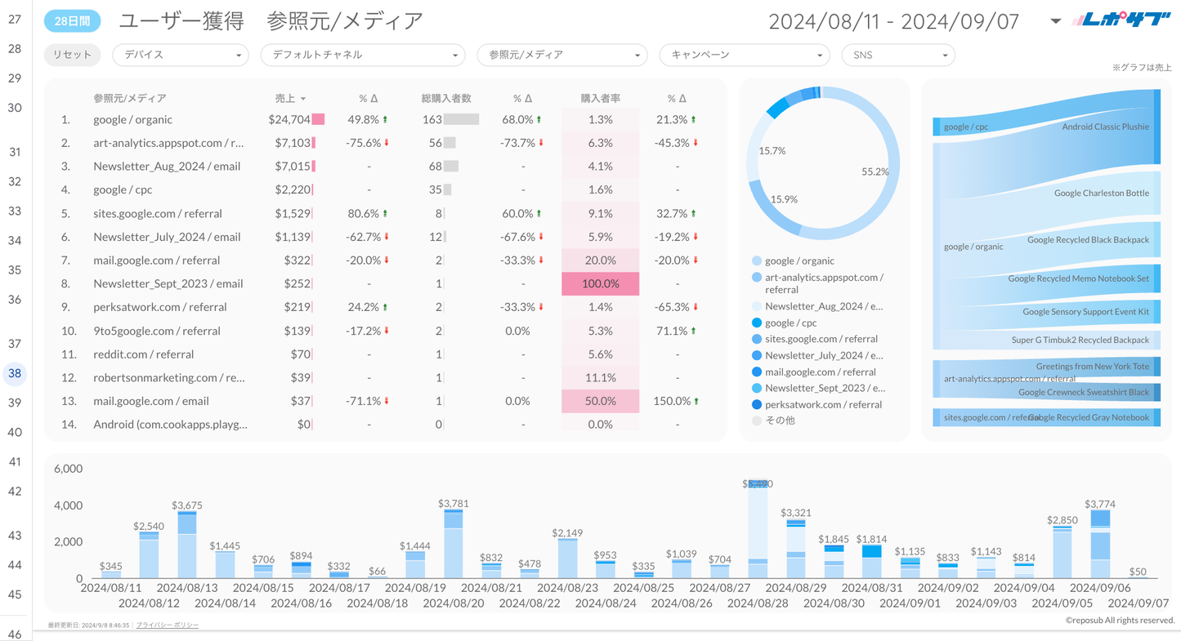Open the date range picker arrow
Screen dimensions: 1181x641
(1055, 21)
